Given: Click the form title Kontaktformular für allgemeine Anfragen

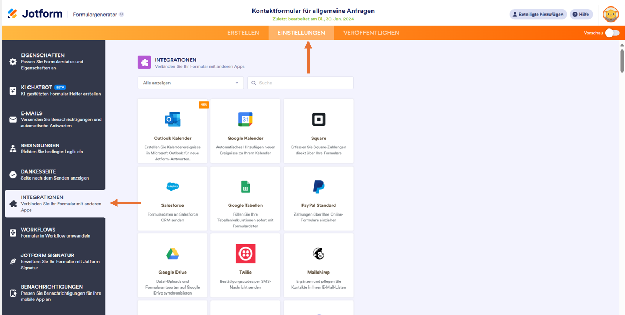Looking at the screenshot, I should pos(313,11).
